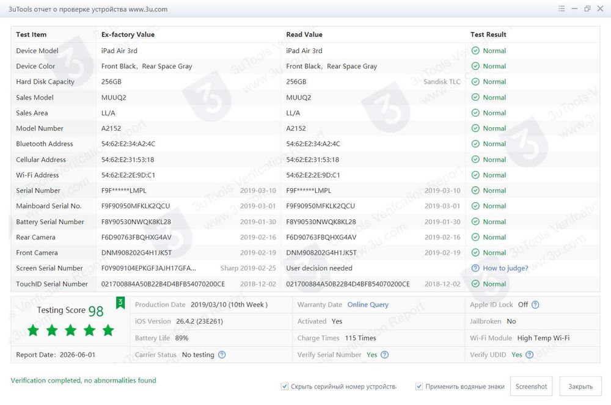Click read value battery serial F8Y90530NWQK8KL28
Image resolution: width=611 pixels, height=405 pixels.
point(321,222)
